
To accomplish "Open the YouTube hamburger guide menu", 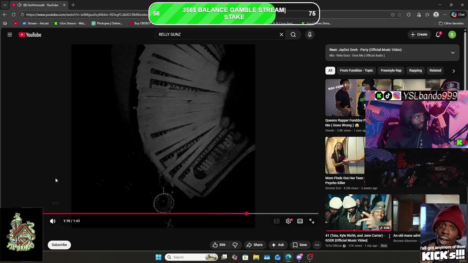I will point(10,35).
